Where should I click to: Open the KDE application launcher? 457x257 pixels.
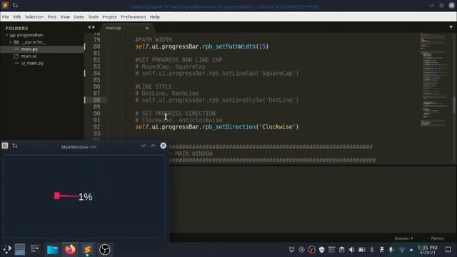pyautogui.click(x=7, y=249)
